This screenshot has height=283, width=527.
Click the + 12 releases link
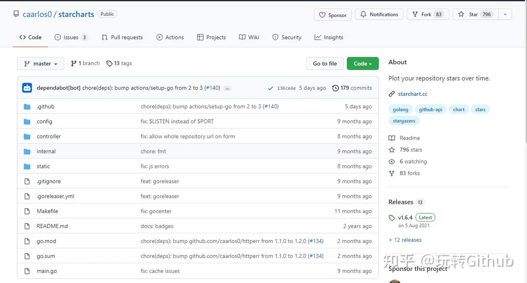405,240
